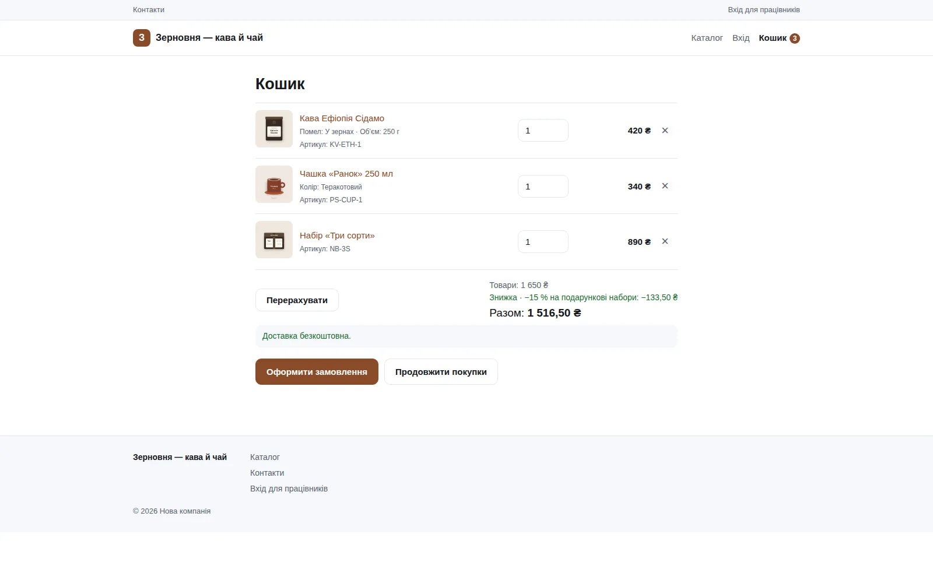Open the Кава Ефіопія Сідамо product link
The height and width of the screenshot is (583, 933).
342,118
